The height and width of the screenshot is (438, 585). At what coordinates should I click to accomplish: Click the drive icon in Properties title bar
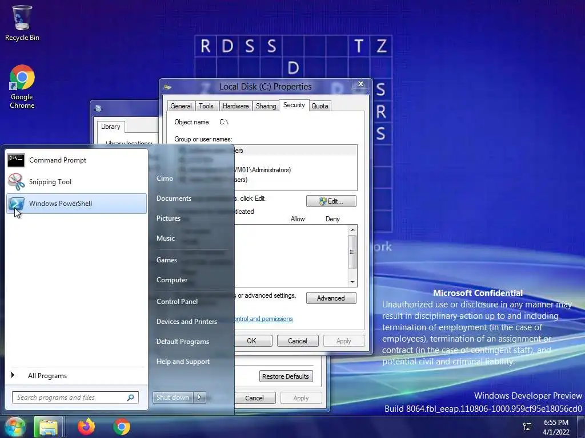[168, 87]
